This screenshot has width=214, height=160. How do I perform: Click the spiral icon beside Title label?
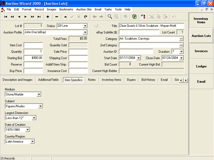click(96, 26)
